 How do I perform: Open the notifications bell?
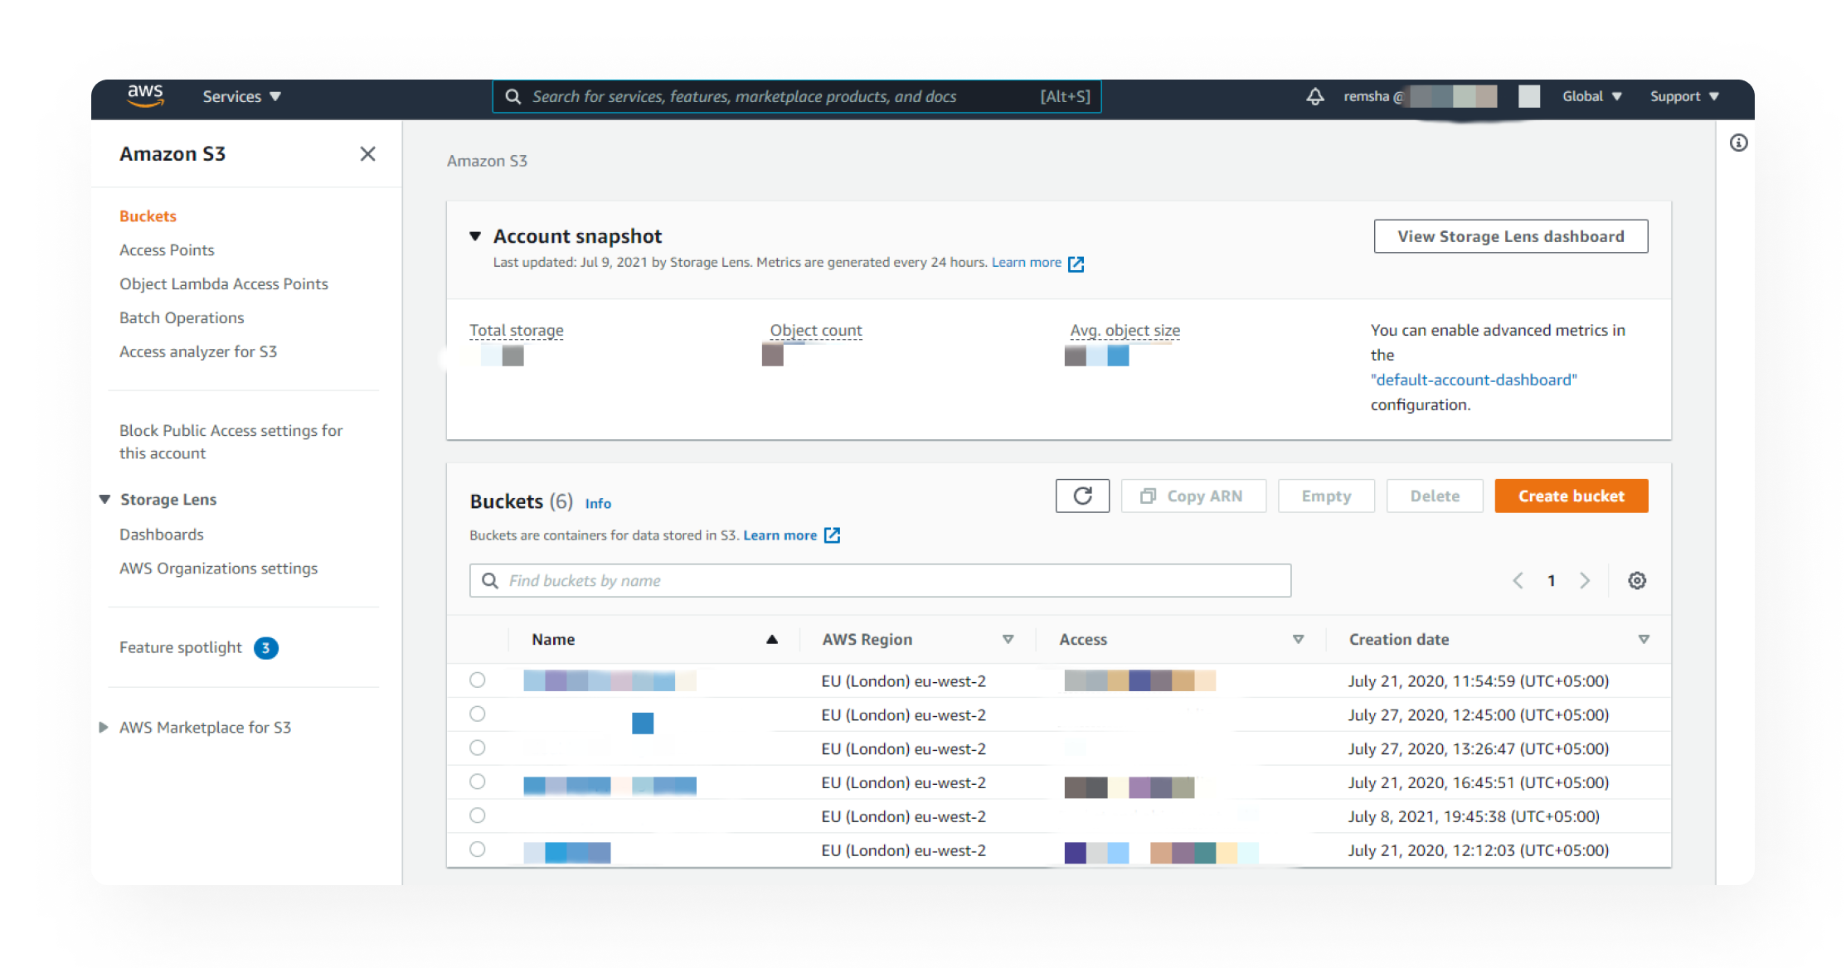click(x=1315, y=96)
